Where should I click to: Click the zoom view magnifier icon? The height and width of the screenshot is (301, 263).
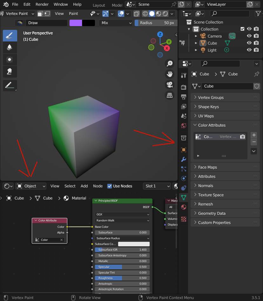170,64
